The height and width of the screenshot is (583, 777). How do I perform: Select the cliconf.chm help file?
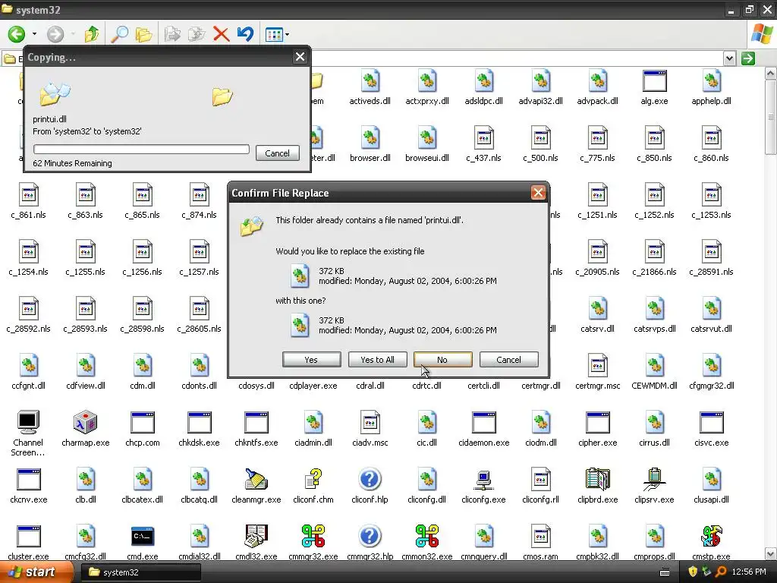tap(313, 480)
